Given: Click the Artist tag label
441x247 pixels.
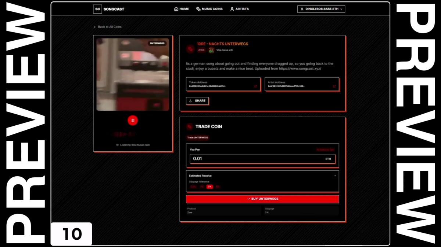Looking at the screenshot, I should point(201,50).
